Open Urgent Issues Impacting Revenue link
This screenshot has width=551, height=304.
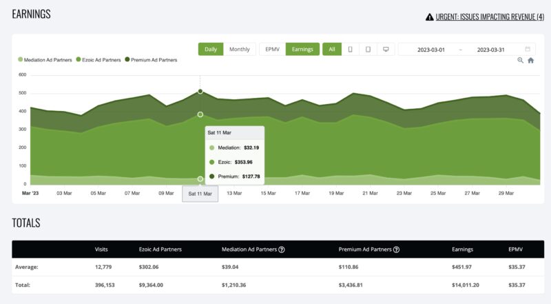pos(489,17)
